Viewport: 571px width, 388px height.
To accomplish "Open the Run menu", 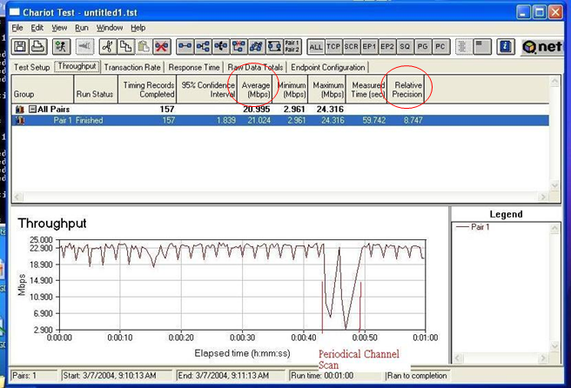I will click(x=82, y=28).
